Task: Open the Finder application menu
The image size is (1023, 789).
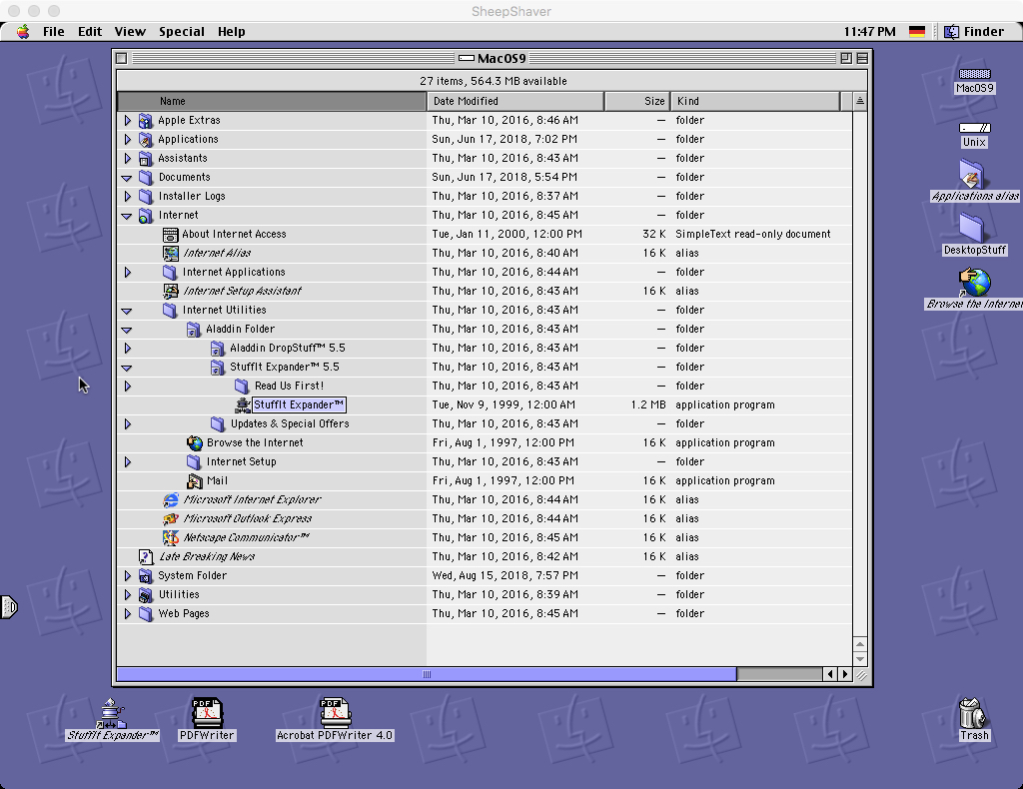Action: click(974, 31)
